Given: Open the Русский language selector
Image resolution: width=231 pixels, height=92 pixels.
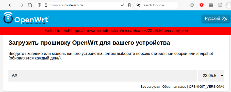Looking at the screenshot, I should click(x=216, y=19).
